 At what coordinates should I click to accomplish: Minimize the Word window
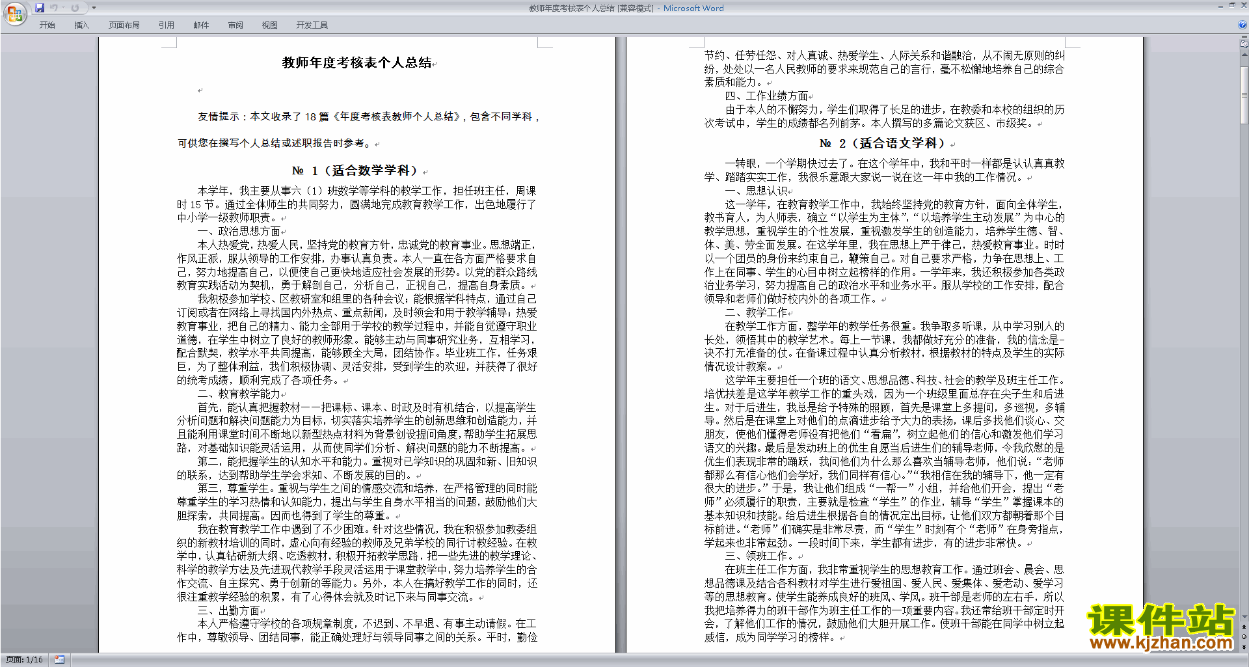(x=1220, y=6)
